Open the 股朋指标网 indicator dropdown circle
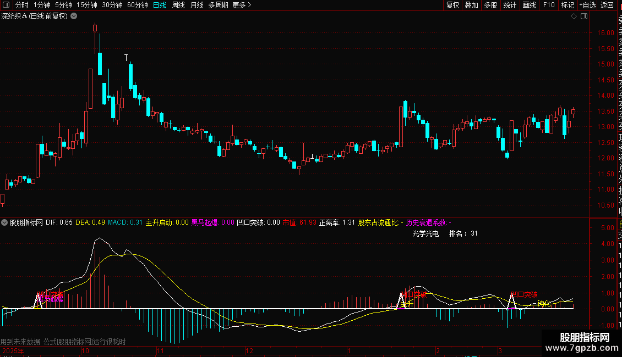Screen dimensions: 622x357 coord(4,222)
